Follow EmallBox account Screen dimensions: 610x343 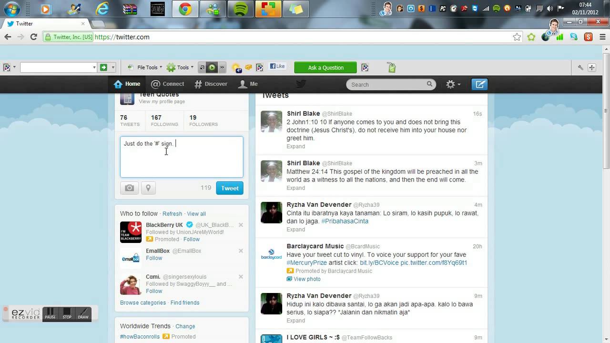[154, 258]
